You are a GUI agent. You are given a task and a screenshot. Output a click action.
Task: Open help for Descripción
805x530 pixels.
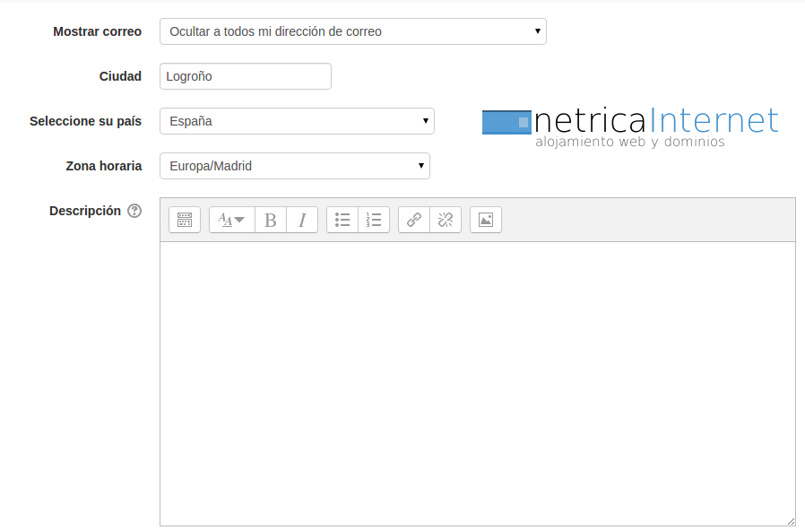(134, 211)
